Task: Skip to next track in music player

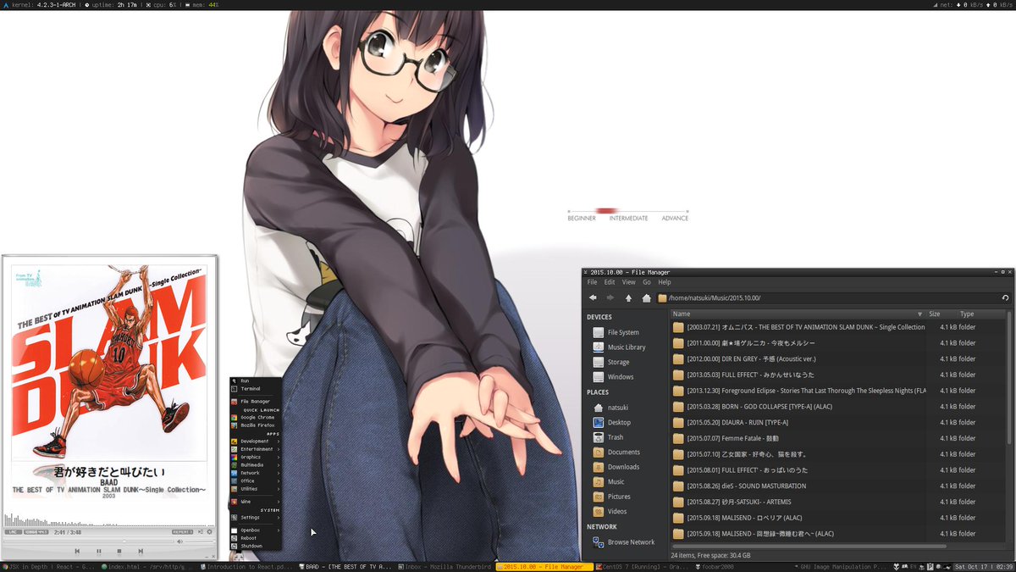Action: [141, 552]
